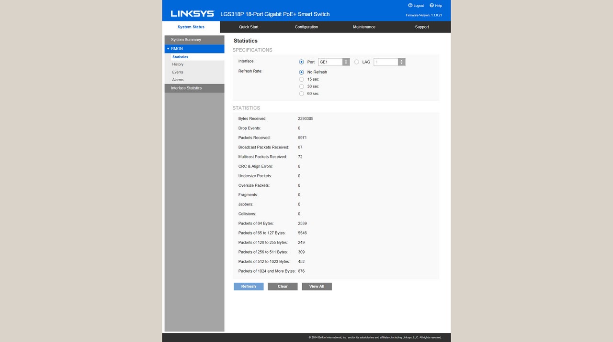Click the Bytes Received value 2293305
This screenshot has width=613, height=342.
click(x=306, y=118)
